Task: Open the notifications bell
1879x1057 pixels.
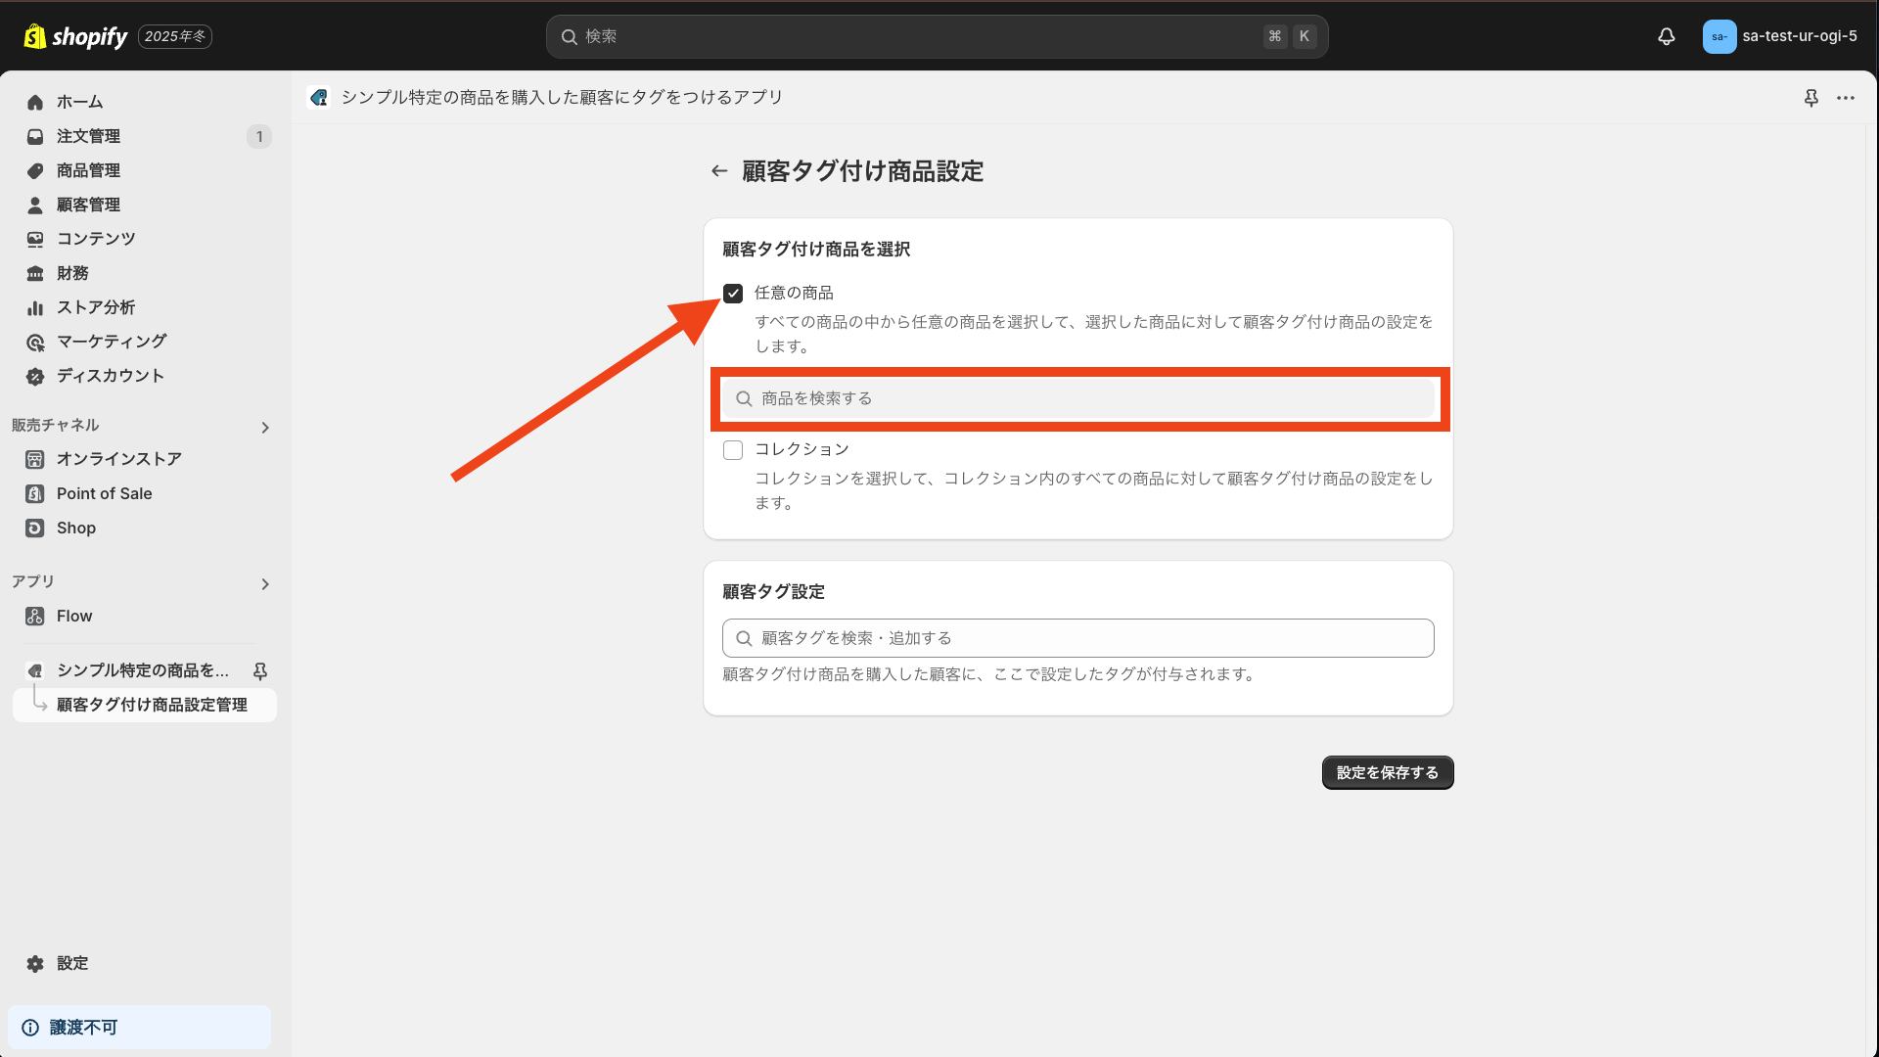Action: click(x=1667, y=36)
